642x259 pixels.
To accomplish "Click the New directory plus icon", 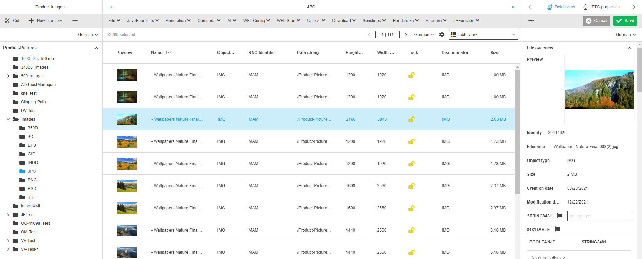I will [x=31, y=21].
